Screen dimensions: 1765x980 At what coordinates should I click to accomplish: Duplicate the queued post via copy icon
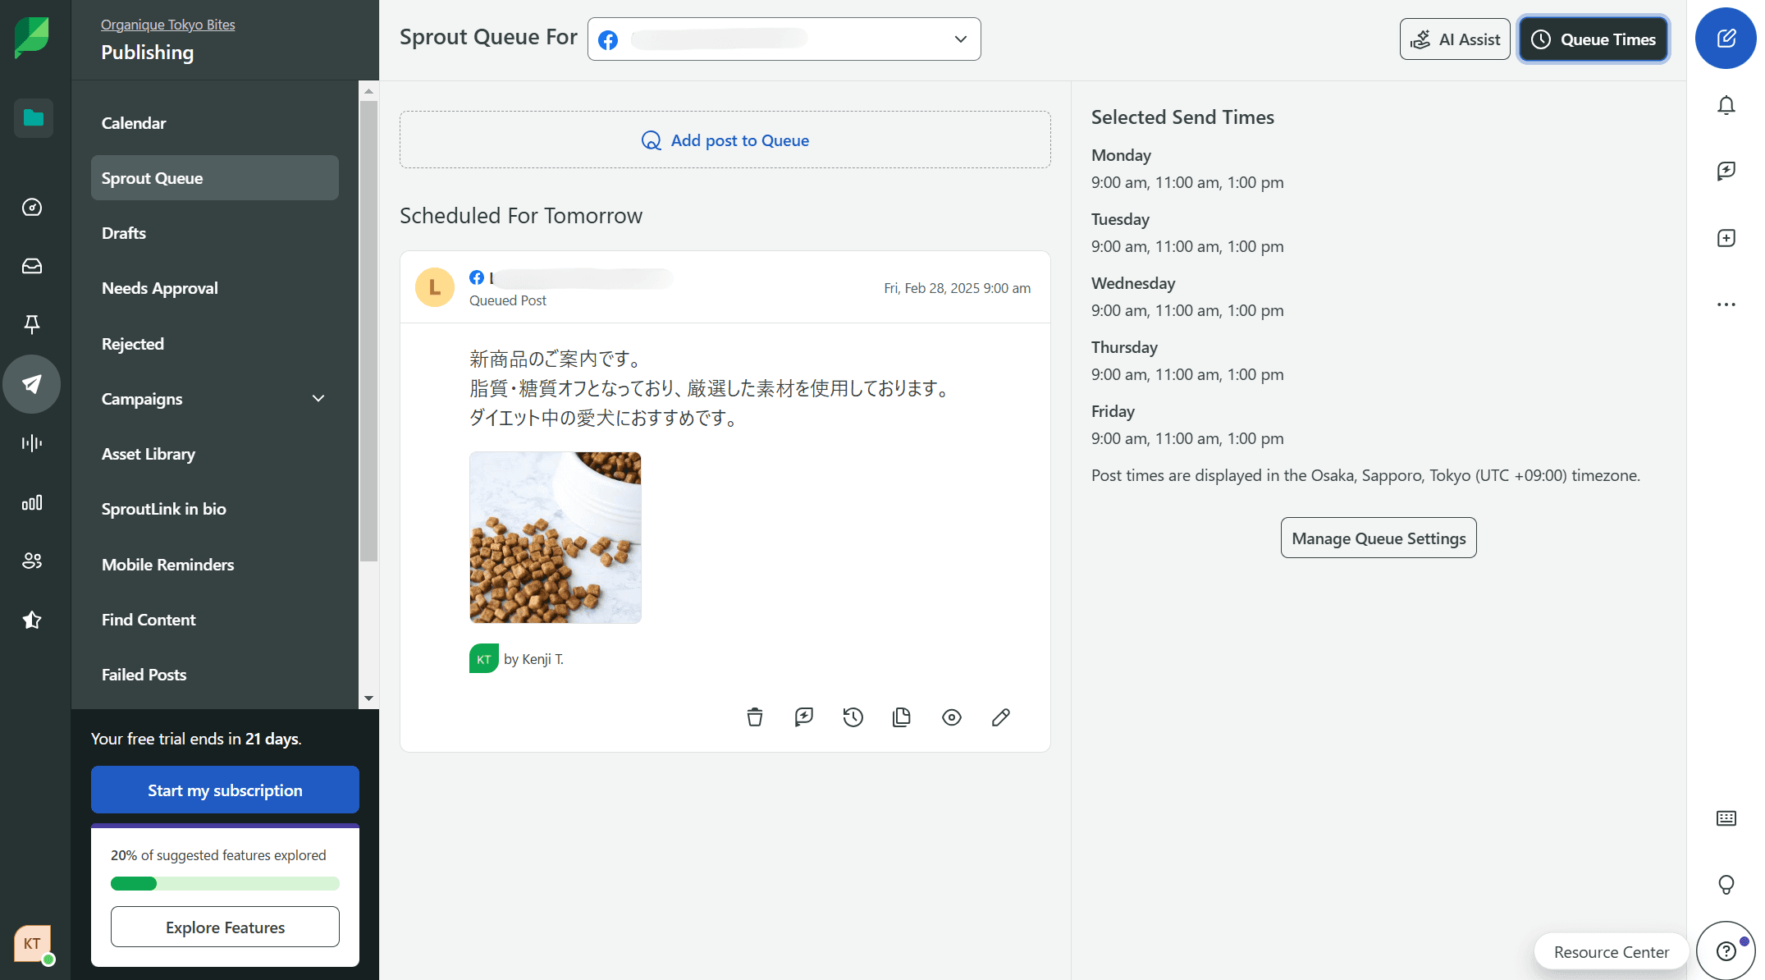[902, 717]
